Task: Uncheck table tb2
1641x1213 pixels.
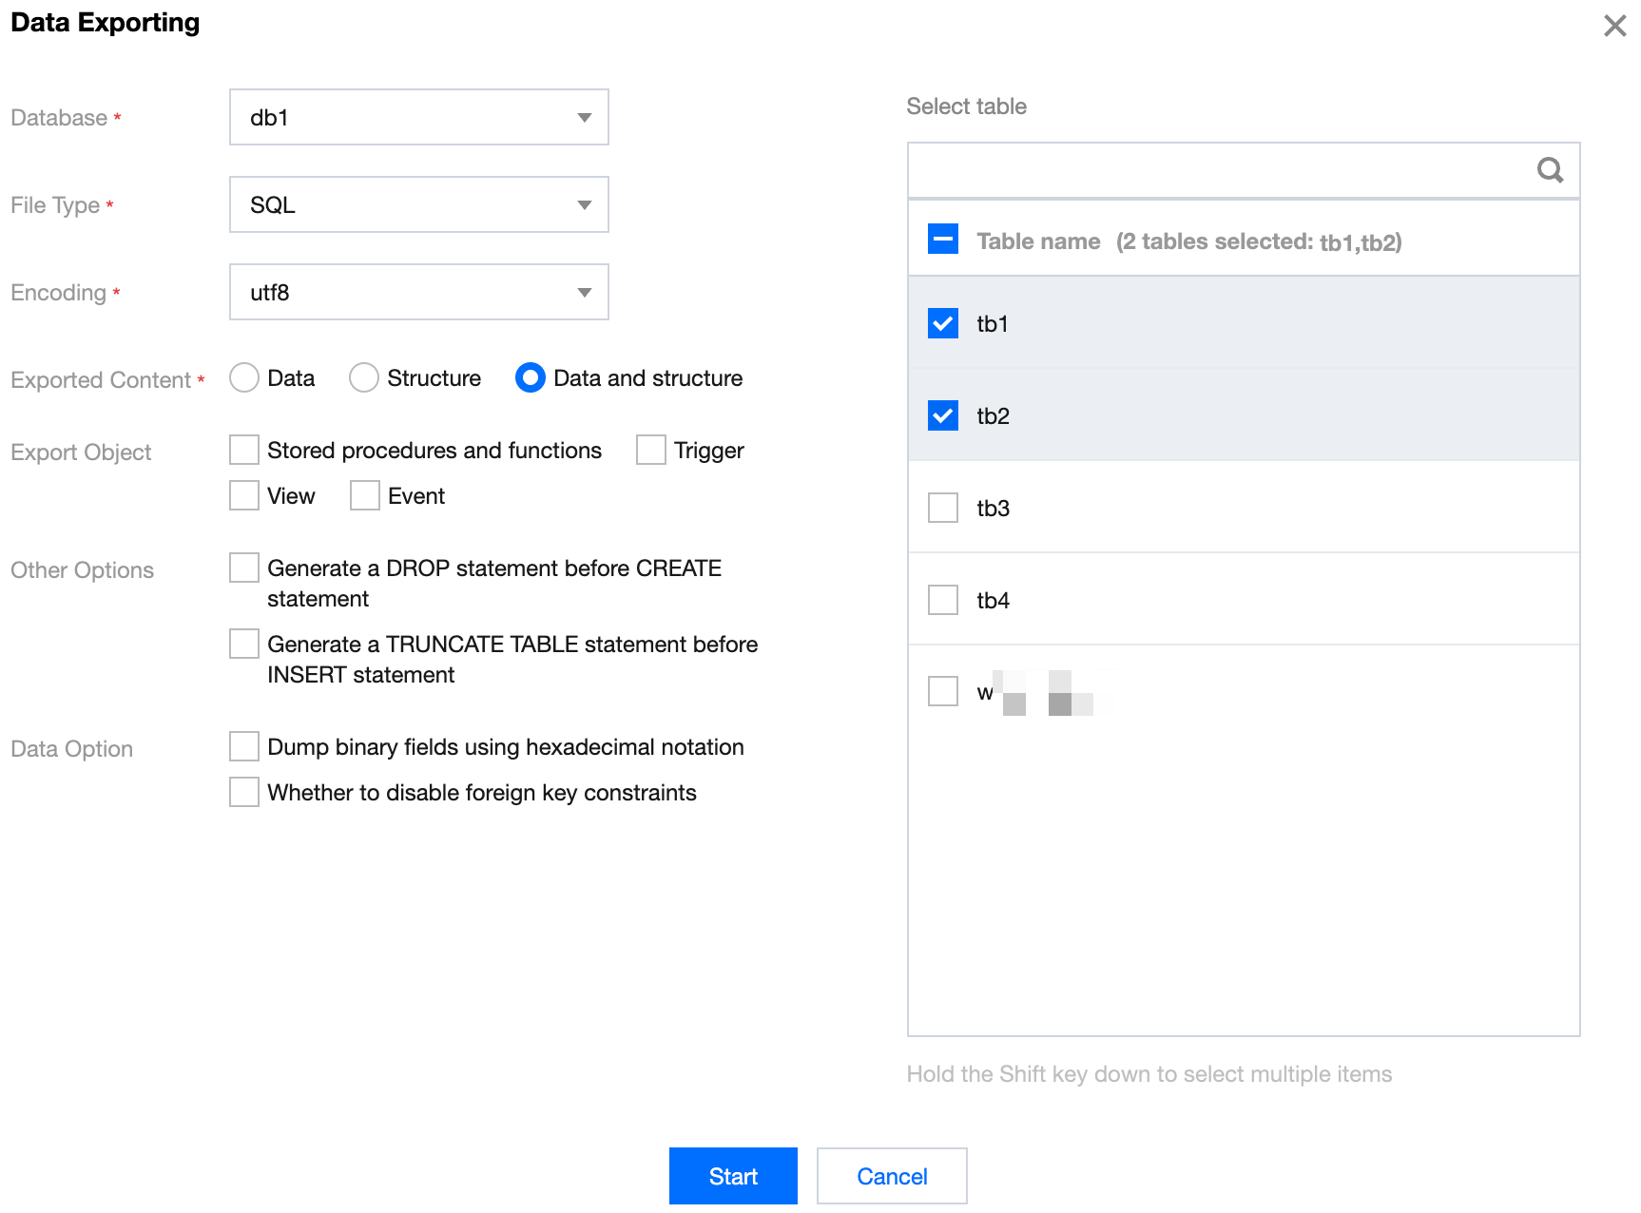Action: tap(943, 415)
